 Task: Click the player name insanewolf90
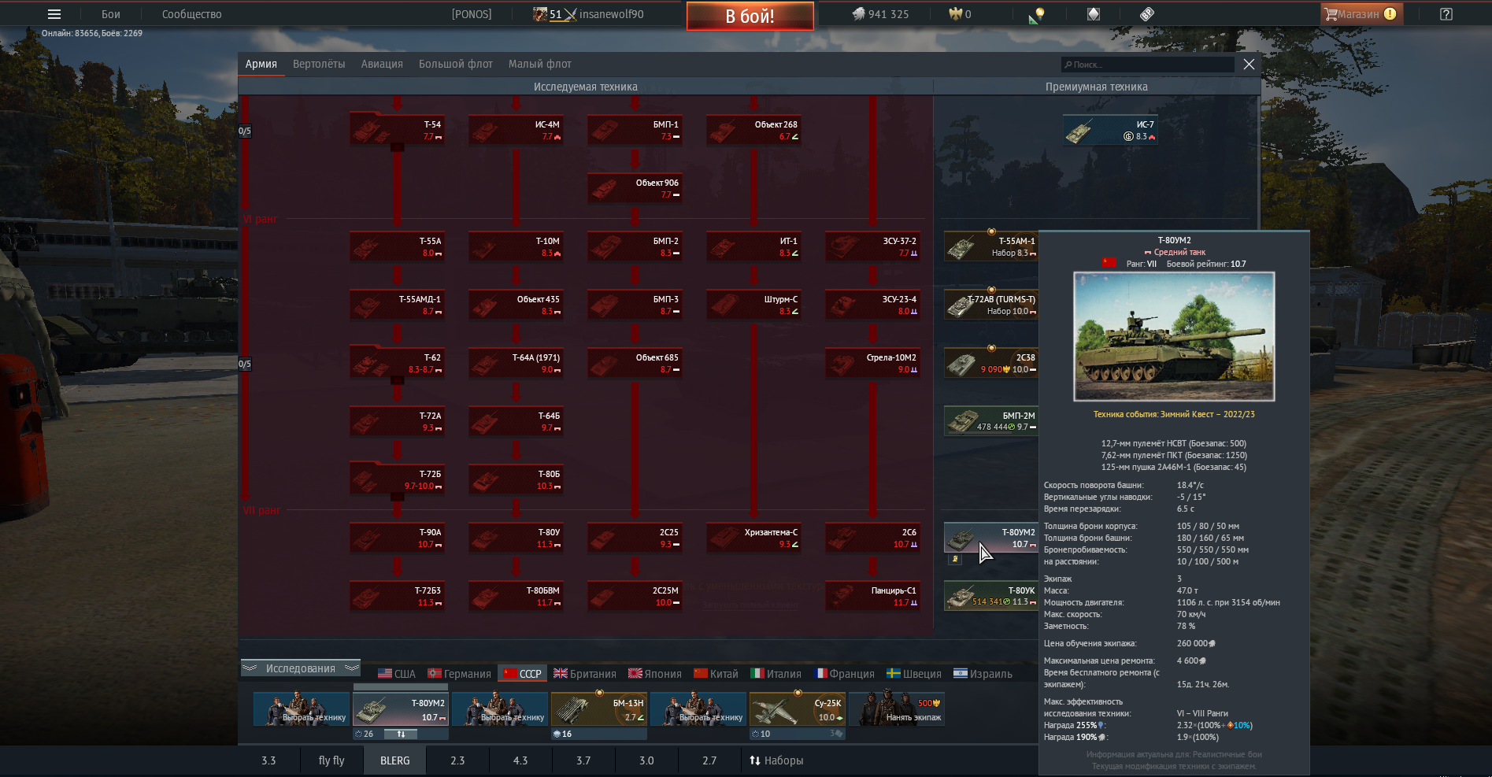(612, 14)
